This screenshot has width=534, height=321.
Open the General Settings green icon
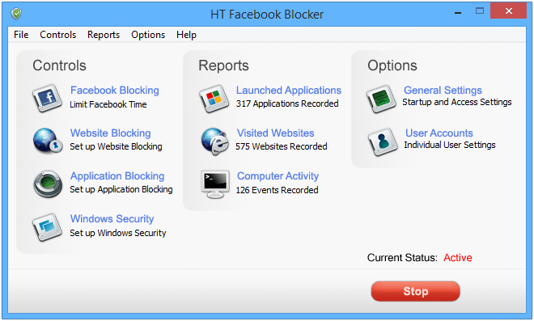(381, 99)
